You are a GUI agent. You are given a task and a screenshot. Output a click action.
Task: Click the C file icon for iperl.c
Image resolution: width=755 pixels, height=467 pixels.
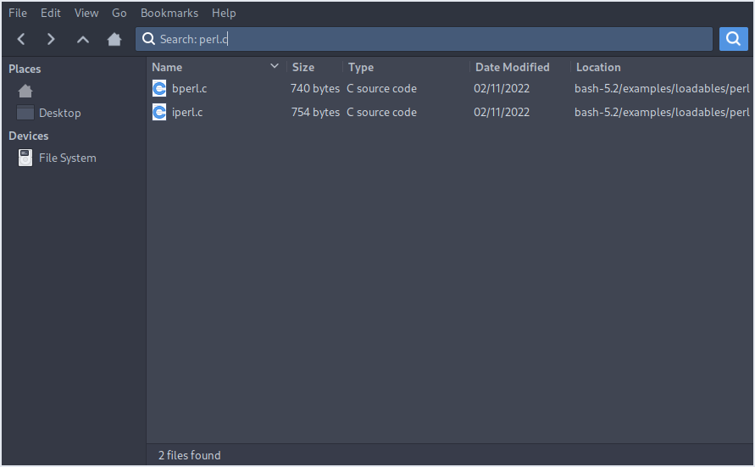(159, 112)
